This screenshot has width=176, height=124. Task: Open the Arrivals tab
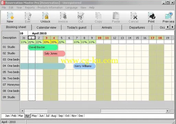pos(107,27)
